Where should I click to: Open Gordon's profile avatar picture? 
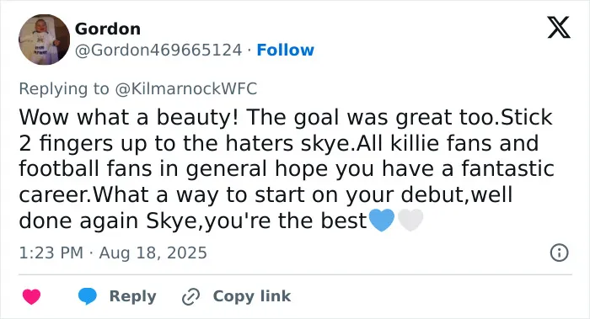click(x=44, y=40)
